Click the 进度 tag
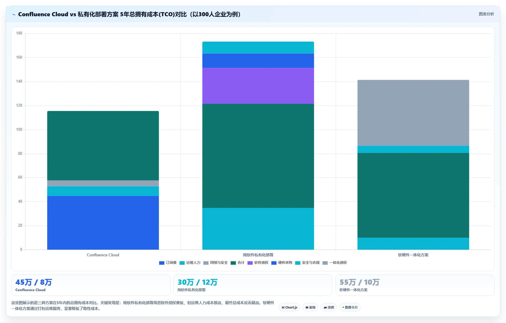506x323 pixels. tap(329, 307)
